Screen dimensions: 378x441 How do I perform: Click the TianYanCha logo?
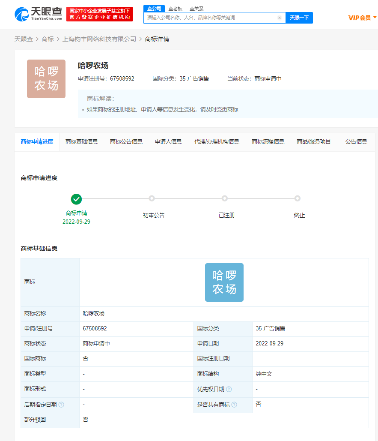tap(39, 14)
